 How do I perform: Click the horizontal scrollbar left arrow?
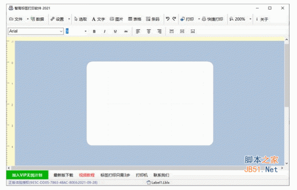pos(9,168)
